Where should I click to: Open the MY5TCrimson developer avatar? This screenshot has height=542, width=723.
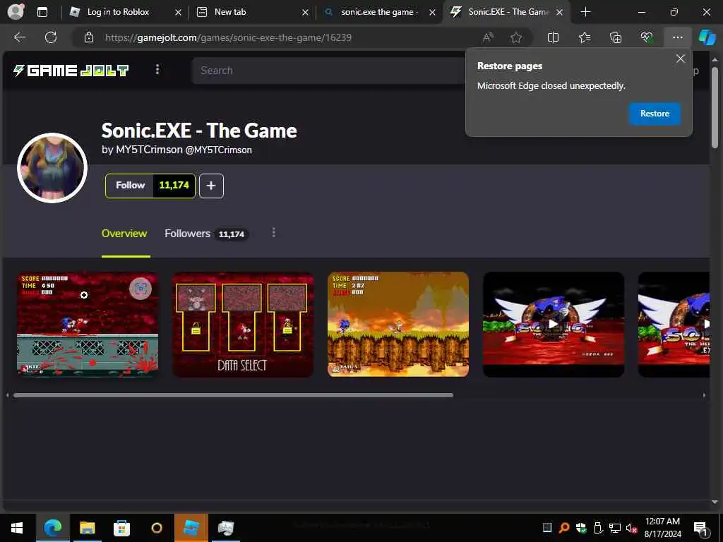tap(52, 168)
